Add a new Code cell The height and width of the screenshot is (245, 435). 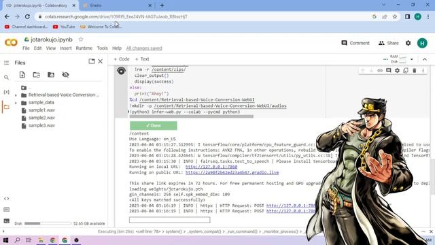pyautogui.click(x=122, y=59)
